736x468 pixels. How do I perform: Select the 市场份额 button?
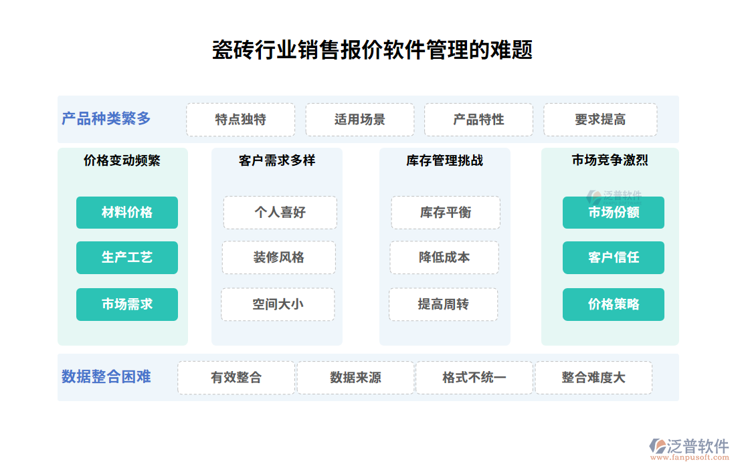(614, 213)
